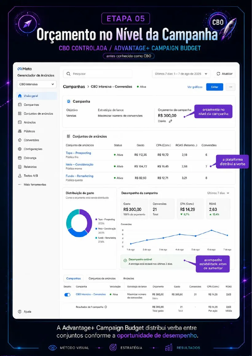Screen dimensions: 252x356
Task: Click the CPA value R$ 12,71
Action: 163,178
